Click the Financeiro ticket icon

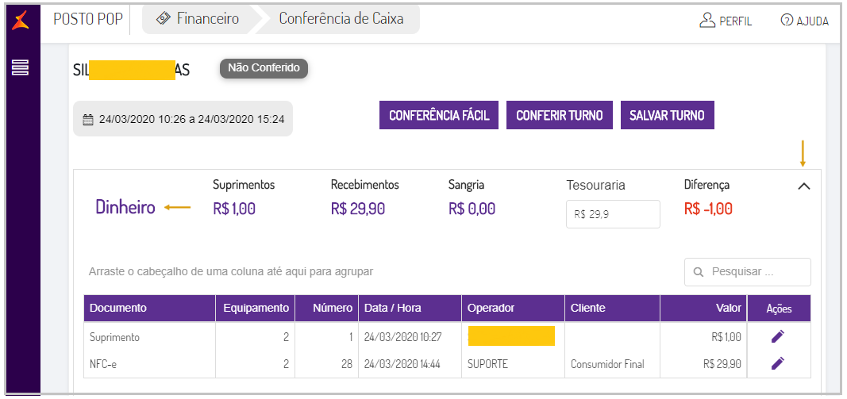tap(164, 19)
